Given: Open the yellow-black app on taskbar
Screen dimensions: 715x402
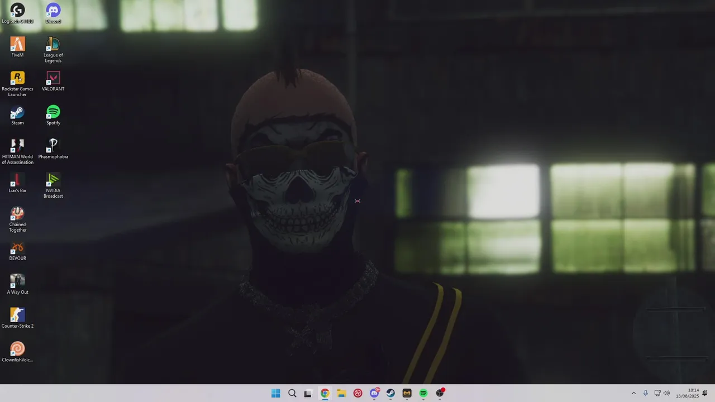Looking at the screenshot, I should pyautogui.click(x=407, y=393).
